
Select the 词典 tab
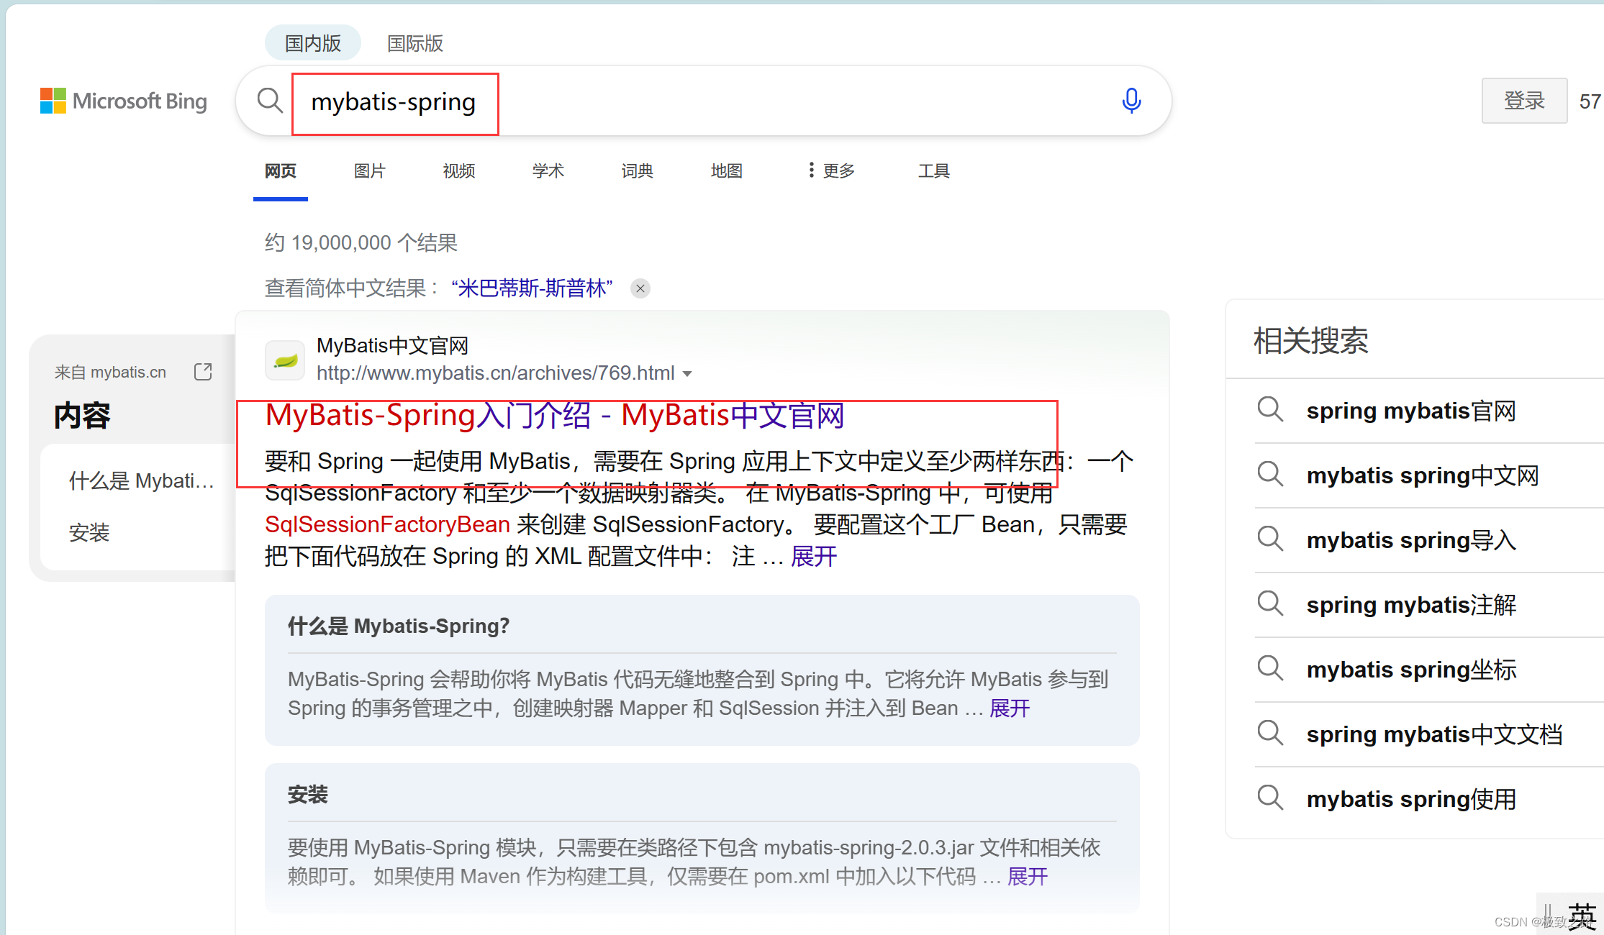tap(638, 171)
